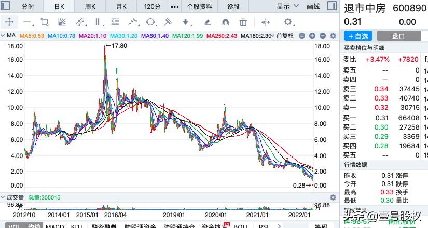Click the 0.28 low price marker

[x=302, y=186]
